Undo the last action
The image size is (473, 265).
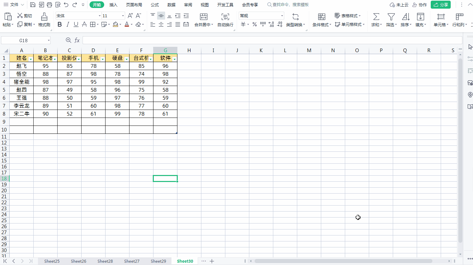[x=66, y=5]
